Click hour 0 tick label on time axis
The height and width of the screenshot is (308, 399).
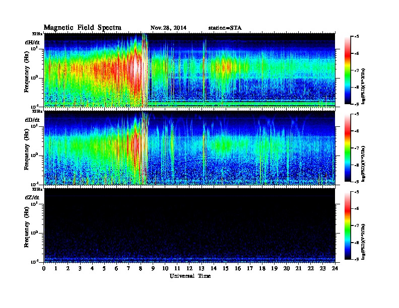(x=44, y=269)
